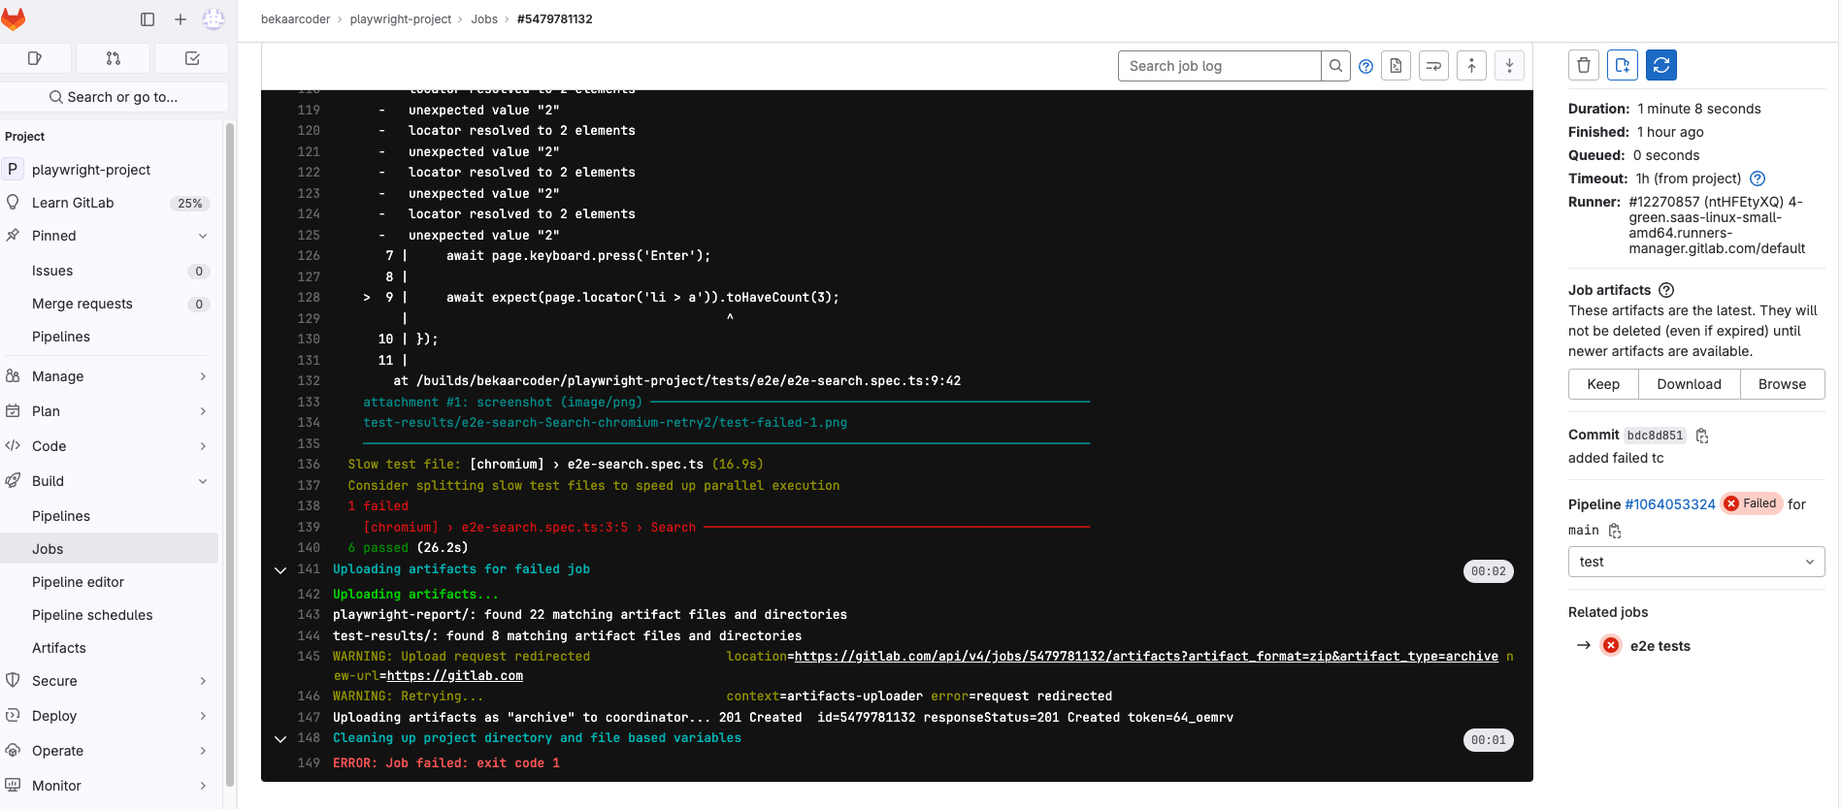Copy commit SHA bdc8d851 icon
Viewport: 1841px width, 809px height.
[x=1702, y=436]
